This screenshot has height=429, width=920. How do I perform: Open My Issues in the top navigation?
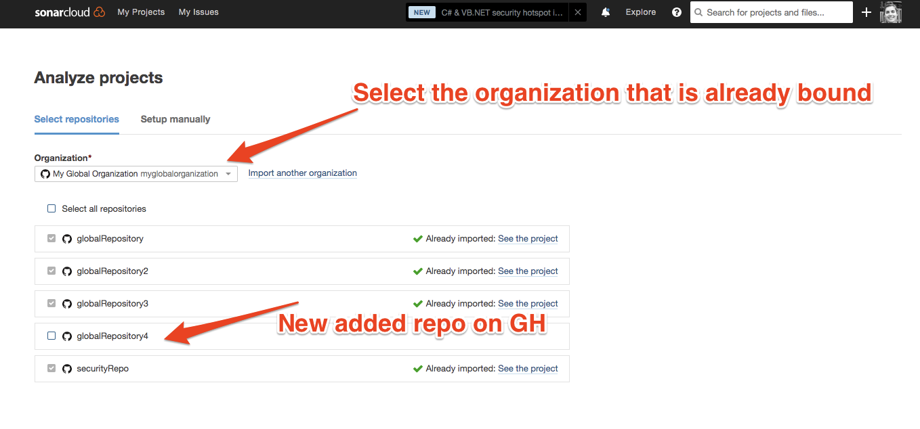pyautogui.click(x=198, y=12)
